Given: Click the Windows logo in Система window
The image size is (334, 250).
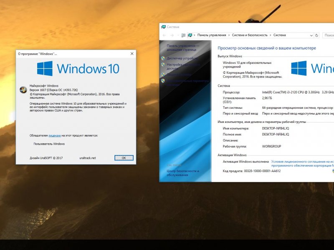Looking at the screenshot, I should (x=299, y=68).
